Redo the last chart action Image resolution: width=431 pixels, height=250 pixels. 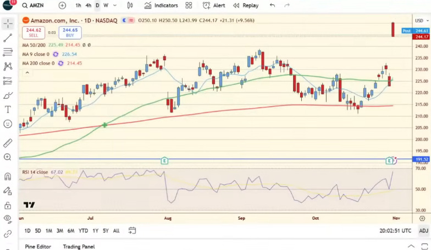[287, 5]
